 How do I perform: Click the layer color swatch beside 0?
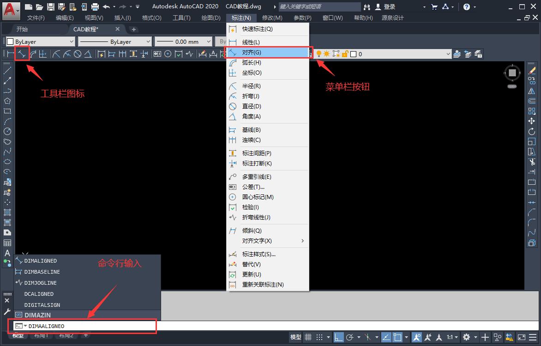(353, 54)
